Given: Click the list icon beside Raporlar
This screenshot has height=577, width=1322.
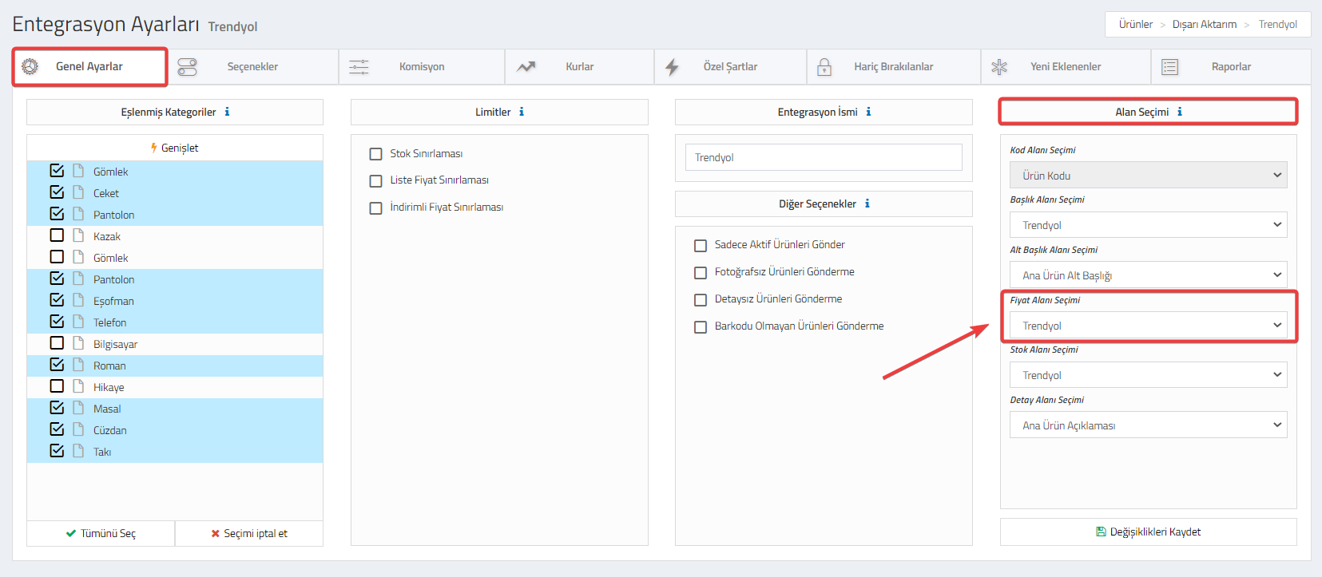Looking at the screenshot, I should click(1170, 67).
